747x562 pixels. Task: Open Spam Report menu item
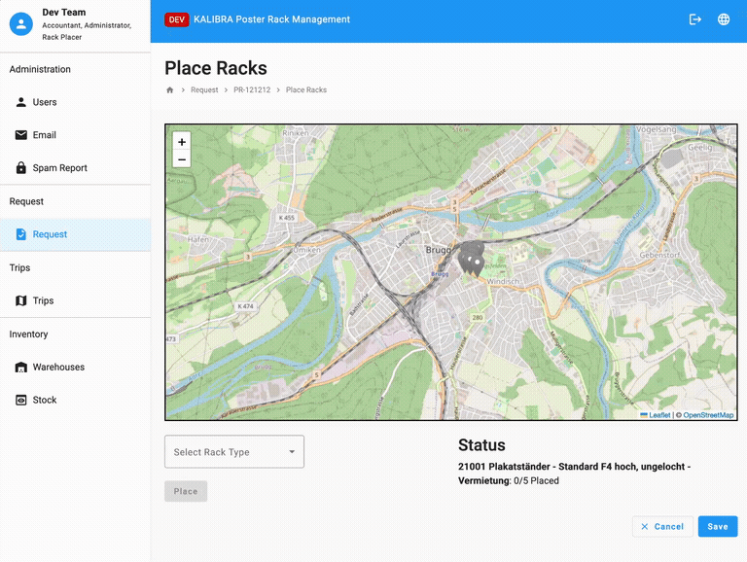click(x=75, y=167)
